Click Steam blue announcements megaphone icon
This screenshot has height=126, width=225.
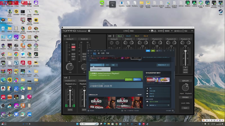[x=148, y=51]
